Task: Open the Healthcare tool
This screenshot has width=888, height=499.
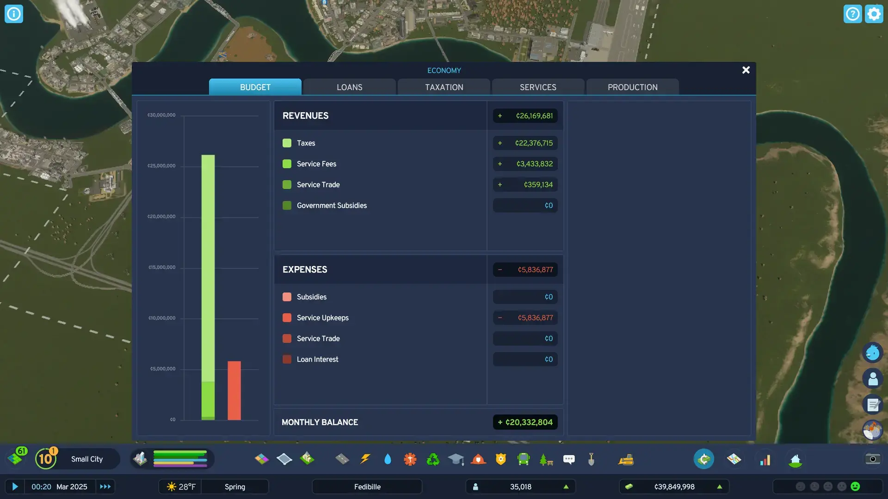Action: [x=410, y=459]
